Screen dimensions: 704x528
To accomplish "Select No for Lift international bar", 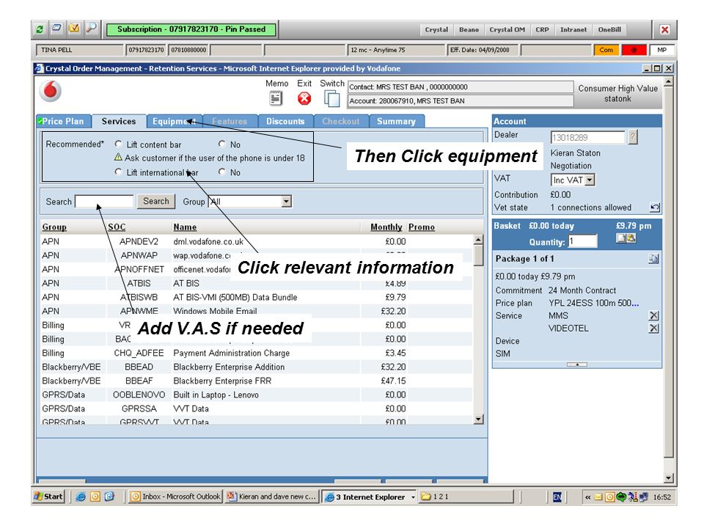I will pyautogui.click(x=221, y=172).
